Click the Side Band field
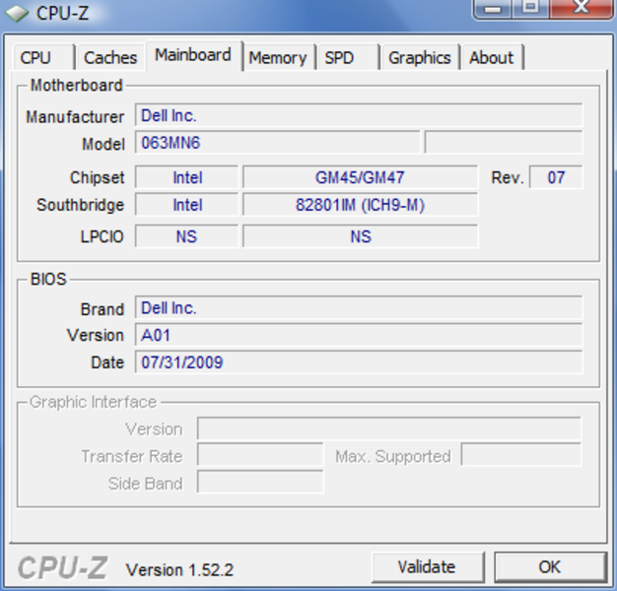617x591 pixels. tap(260, 482)
